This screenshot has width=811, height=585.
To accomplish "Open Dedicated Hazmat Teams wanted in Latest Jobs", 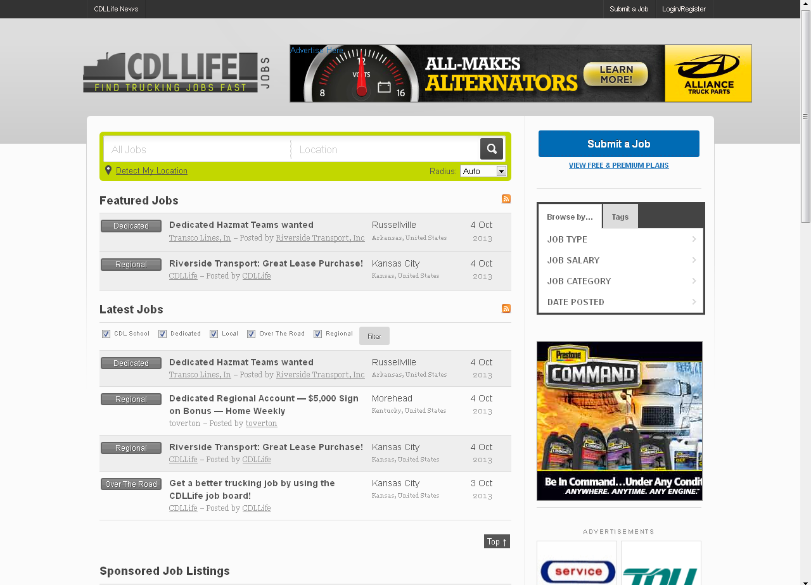I will click(241, 362).
